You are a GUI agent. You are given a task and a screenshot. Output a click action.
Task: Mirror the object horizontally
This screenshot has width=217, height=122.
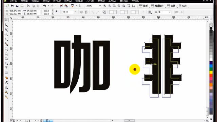click(x=81, y=12)
